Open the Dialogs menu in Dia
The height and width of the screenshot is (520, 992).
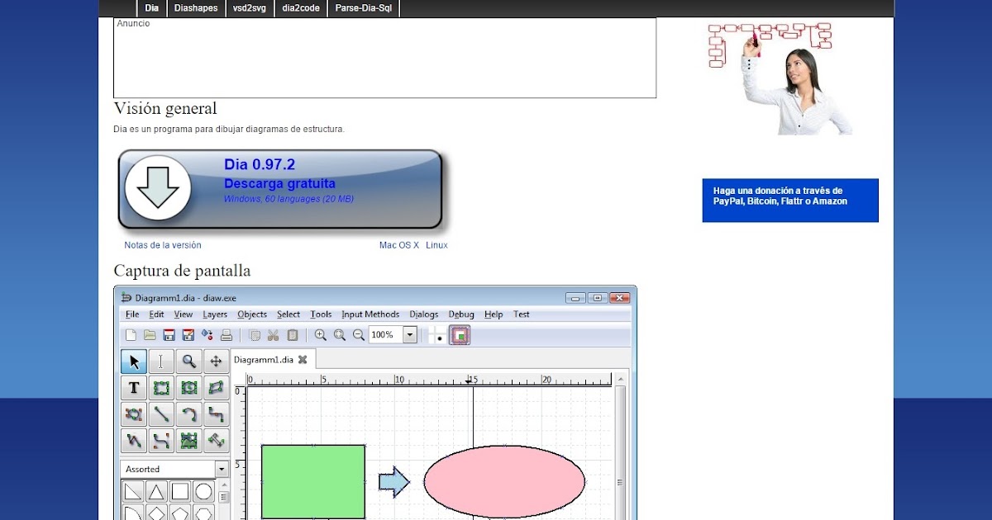(x=424, y=314)
